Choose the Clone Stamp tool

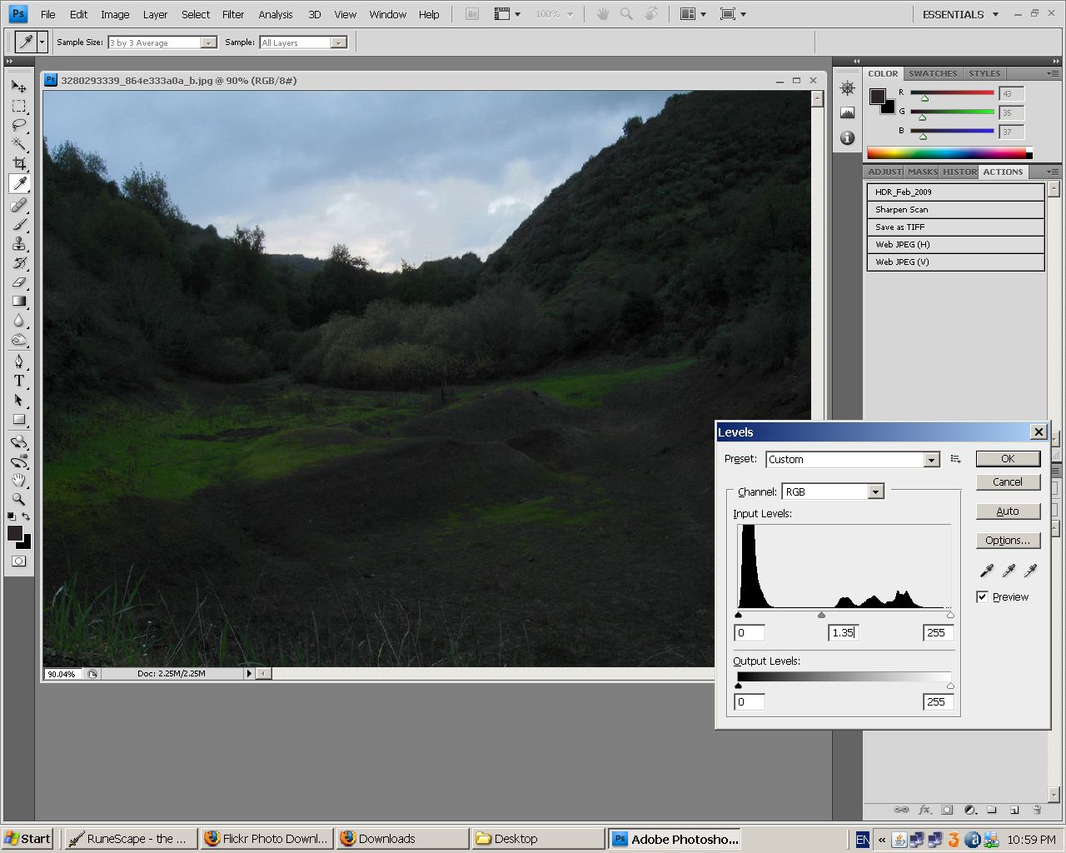(18, 243)
